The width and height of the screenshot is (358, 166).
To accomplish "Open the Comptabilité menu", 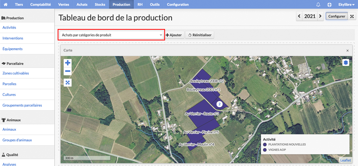I will [41, 4].
